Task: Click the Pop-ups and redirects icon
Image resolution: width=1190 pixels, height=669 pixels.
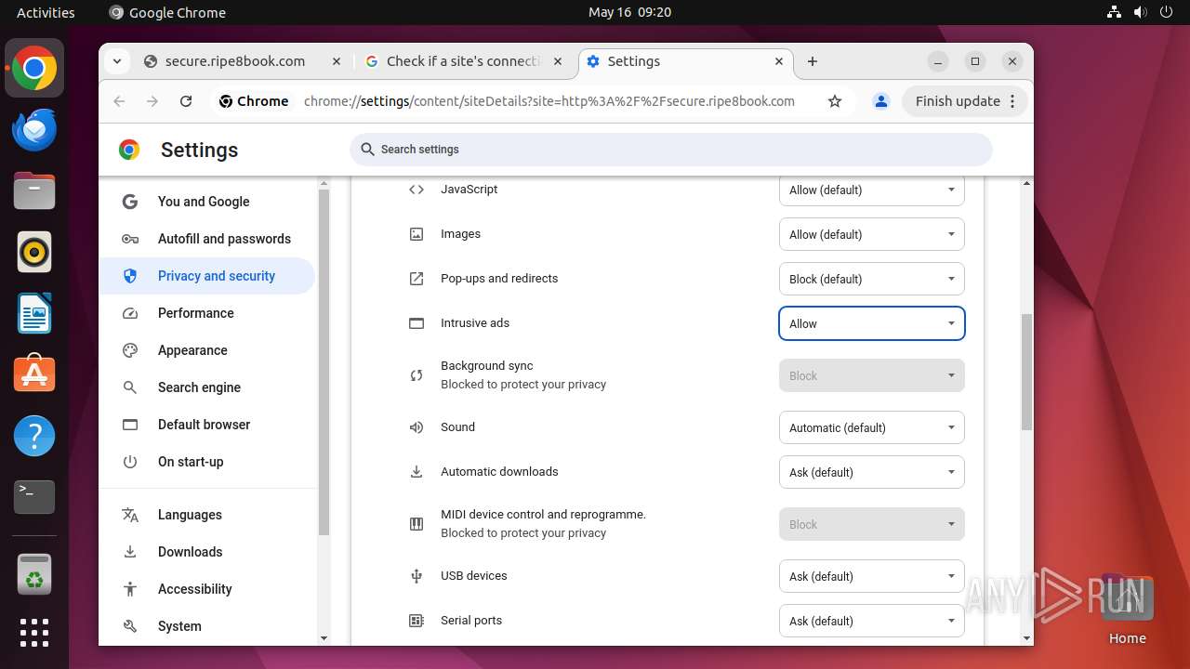Action: tap(416, 279)
